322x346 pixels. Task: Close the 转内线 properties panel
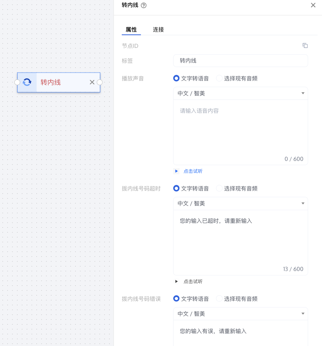click(313, 5)
